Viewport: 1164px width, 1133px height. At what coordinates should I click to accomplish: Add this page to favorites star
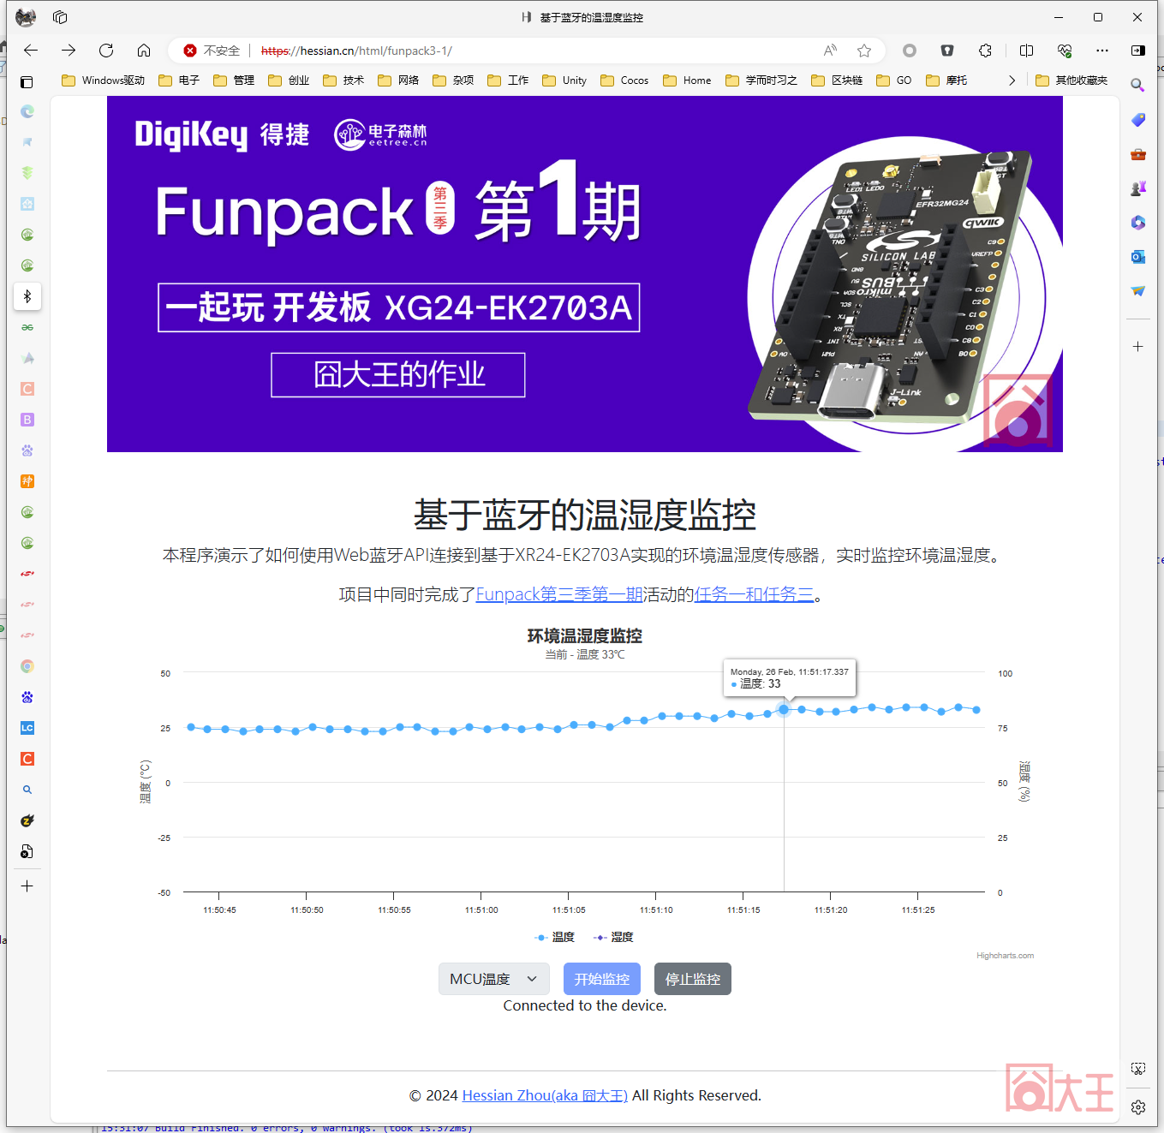coord(864,51)
